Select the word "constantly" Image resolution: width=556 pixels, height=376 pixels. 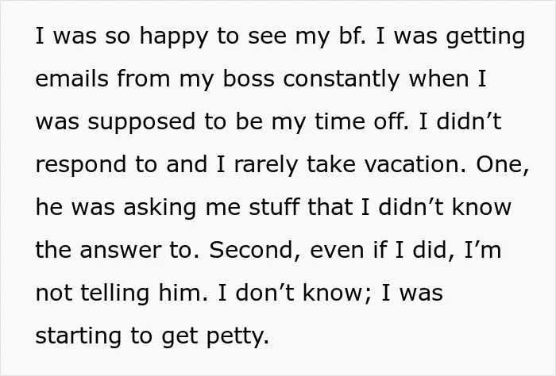coord(341,79)
